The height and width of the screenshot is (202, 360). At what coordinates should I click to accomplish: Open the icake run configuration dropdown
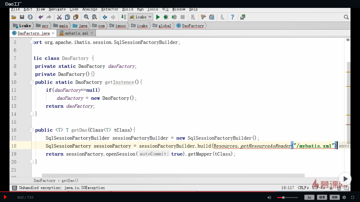coord(140,17)
